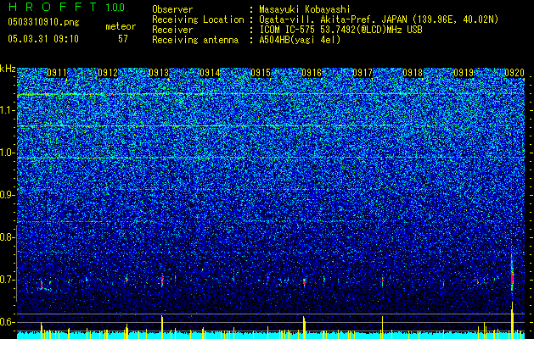Click the antenna text A504HB(yagi 4el)
This screenshot has width=534, height=339.
pyautogui.click(x=300, y=40)
